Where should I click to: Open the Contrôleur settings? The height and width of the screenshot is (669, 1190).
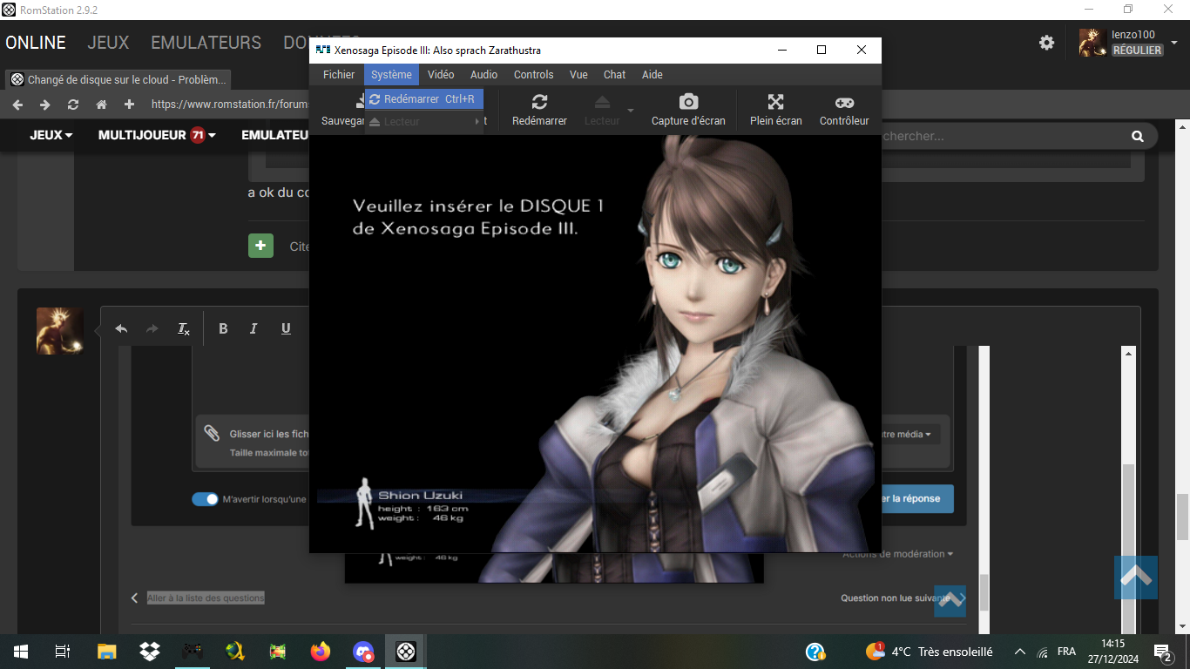(x=844, y=110)
